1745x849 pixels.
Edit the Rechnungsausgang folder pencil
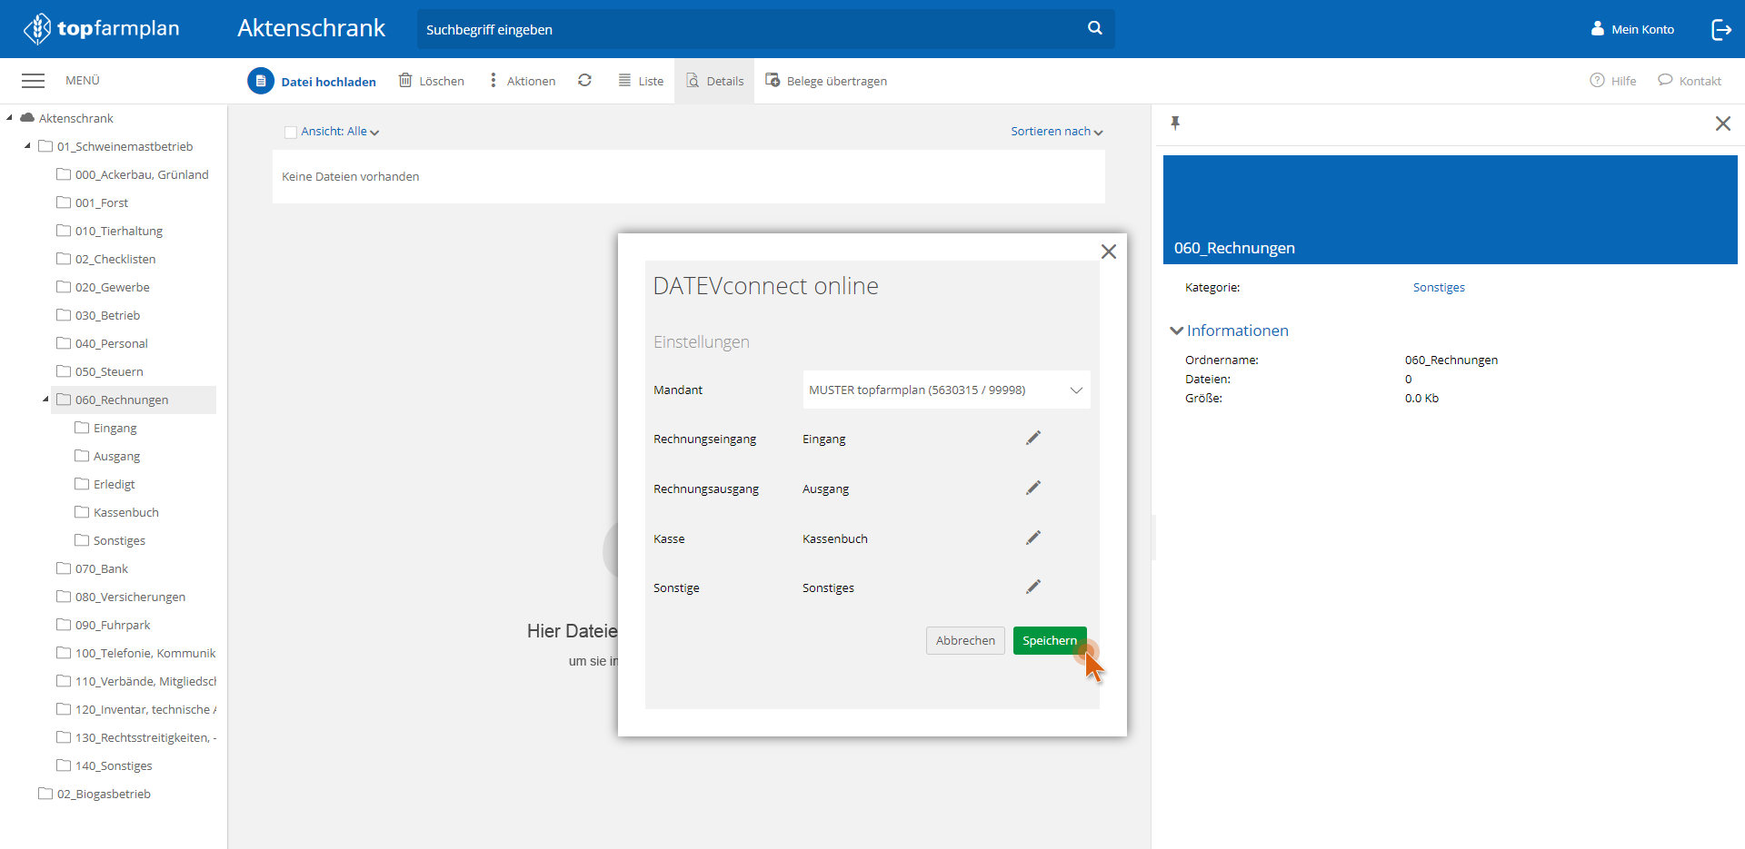click(x=1033, y=489)
